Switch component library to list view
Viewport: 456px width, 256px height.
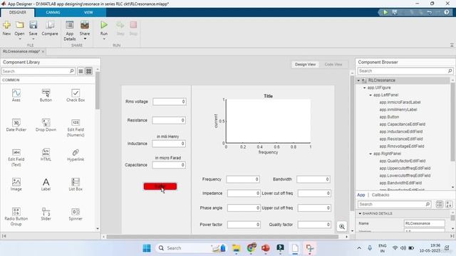(81, 71)
